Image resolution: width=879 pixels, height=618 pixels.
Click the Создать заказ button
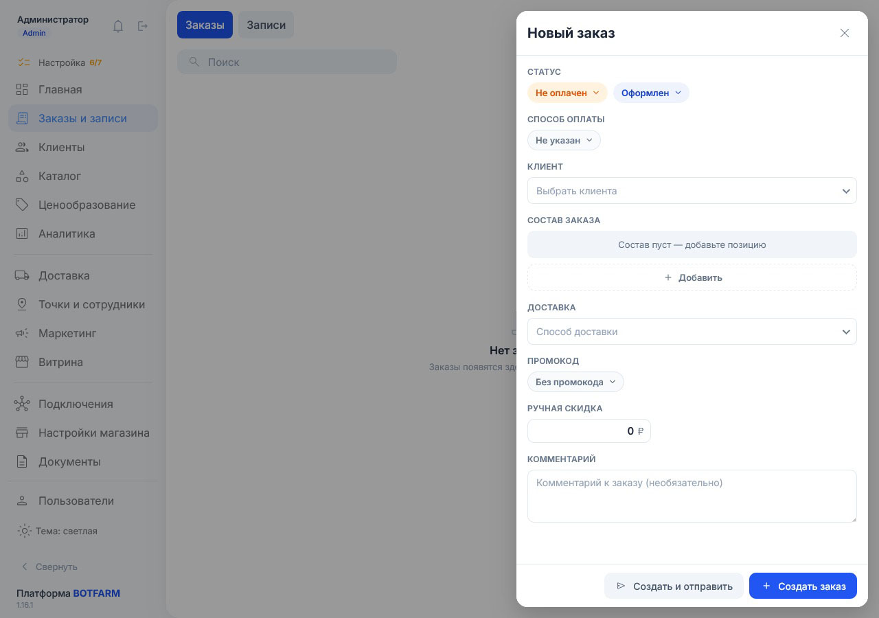pos(803,586)
